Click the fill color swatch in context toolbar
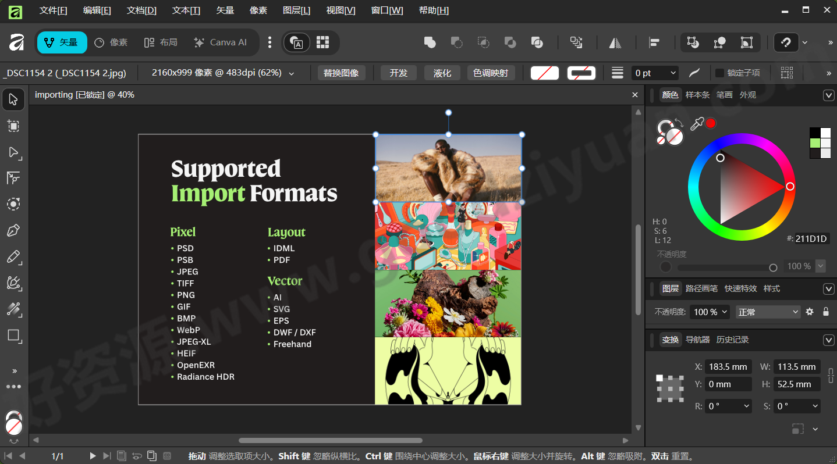 (545, 73)
